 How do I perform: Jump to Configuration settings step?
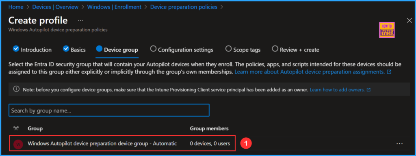tap(182, 50)
